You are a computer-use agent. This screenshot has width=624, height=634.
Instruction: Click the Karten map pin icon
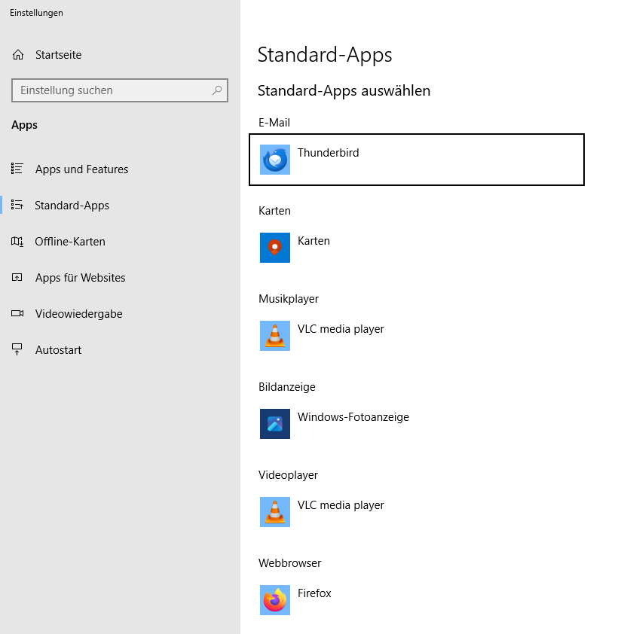[275, 248]
